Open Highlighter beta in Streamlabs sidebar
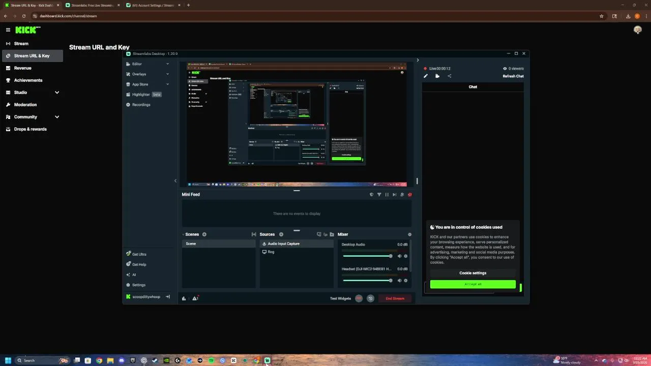 click(143, 95)
